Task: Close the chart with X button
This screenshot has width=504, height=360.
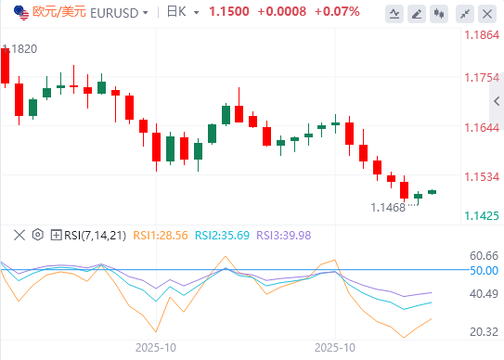Action: point(487,14)
